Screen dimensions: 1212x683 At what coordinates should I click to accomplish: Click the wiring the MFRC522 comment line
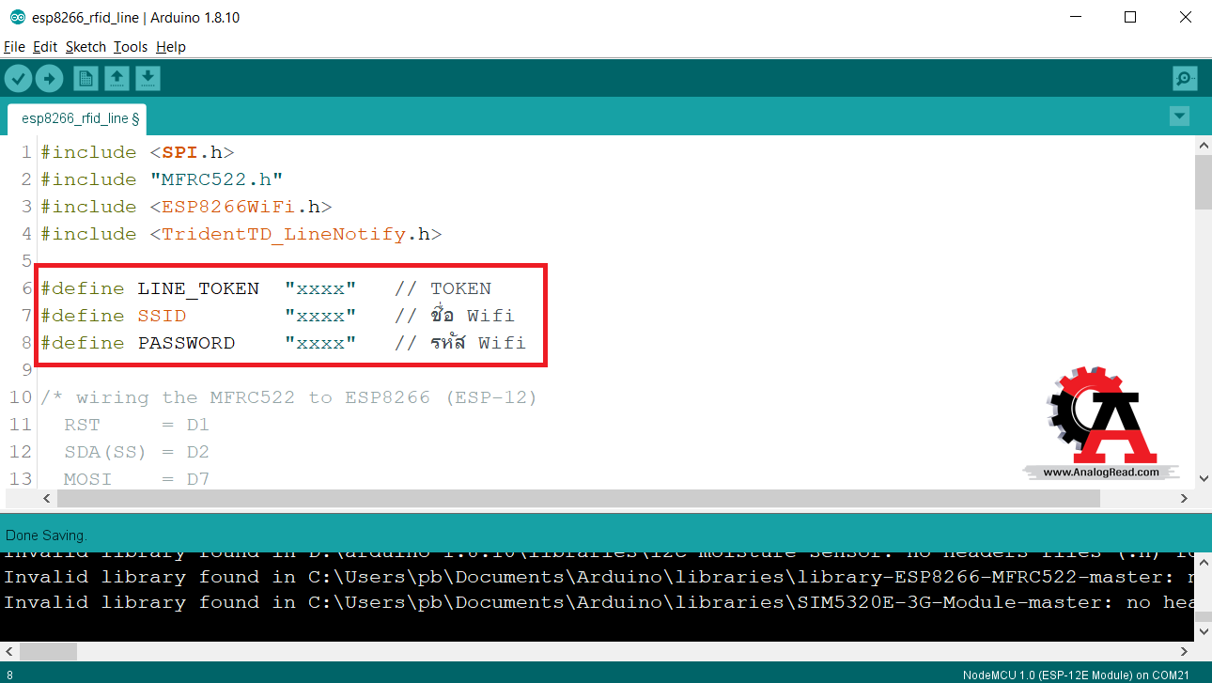[288, 397]
